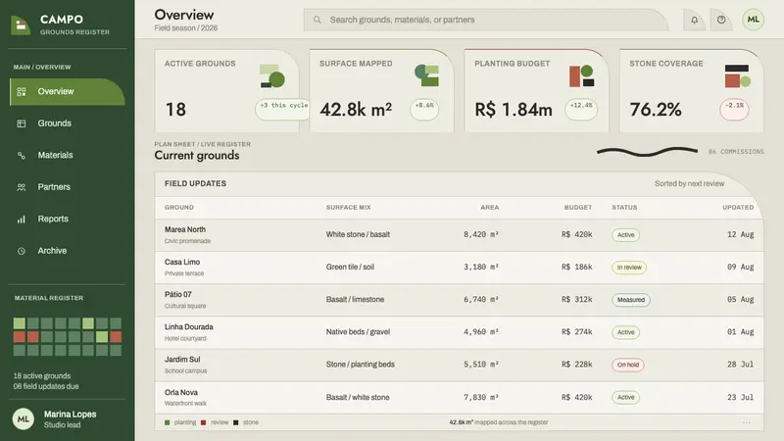Click the 'In review' status pill
This screenshot has width=784, height=441.
click(x=629, y=268)
